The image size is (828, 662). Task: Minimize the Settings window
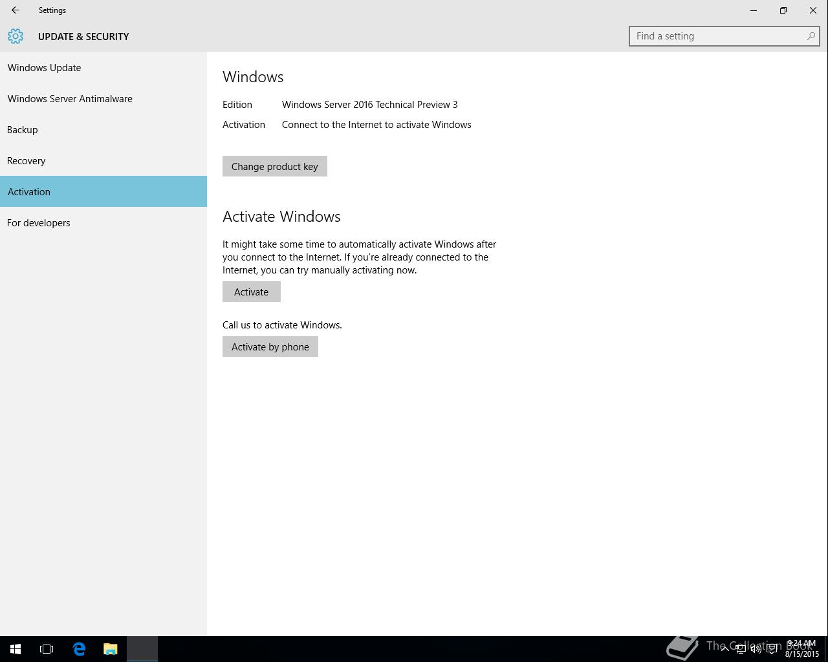pyautogui.click(x=754, y=10)
